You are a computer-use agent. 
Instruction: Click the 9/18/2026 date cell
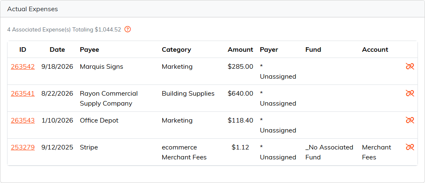tap(57, 67)
